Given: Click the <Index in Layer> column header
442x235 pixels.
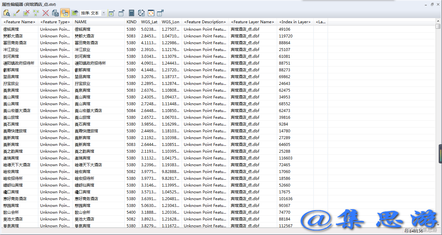Looking at the screenshot, I should pos(295,22).
